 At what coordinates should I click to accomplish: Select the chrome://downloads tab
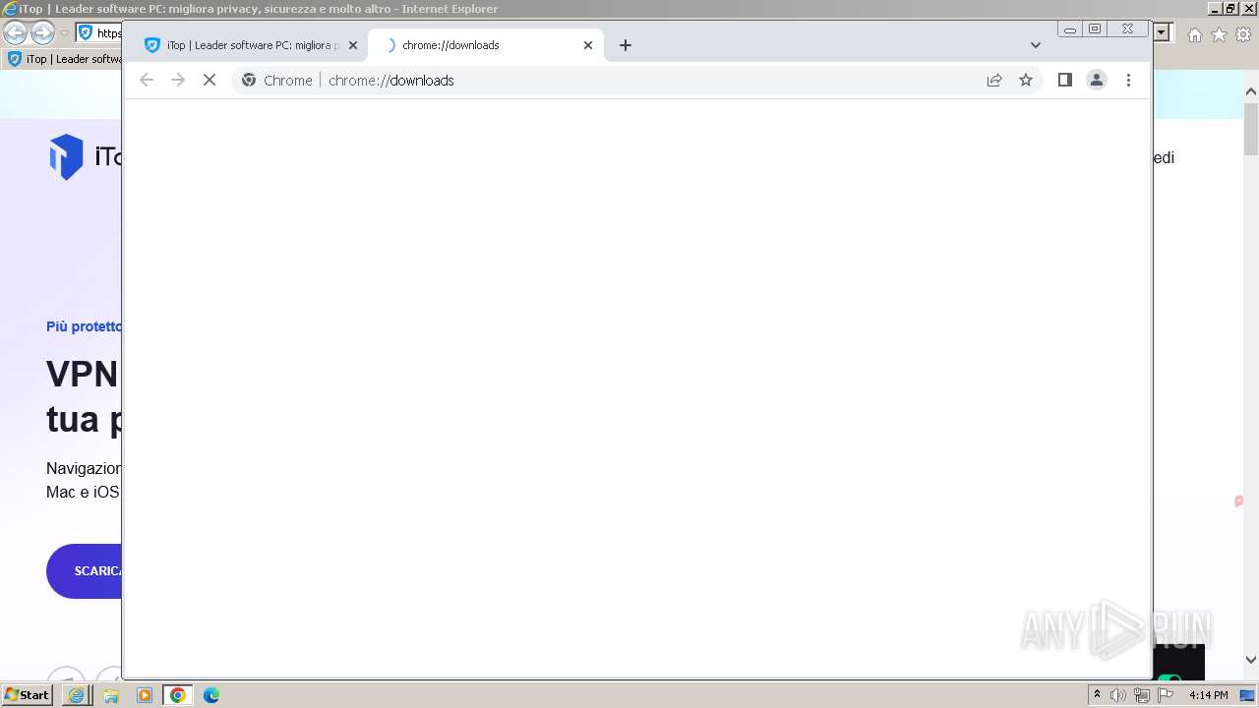pos(486,45)
